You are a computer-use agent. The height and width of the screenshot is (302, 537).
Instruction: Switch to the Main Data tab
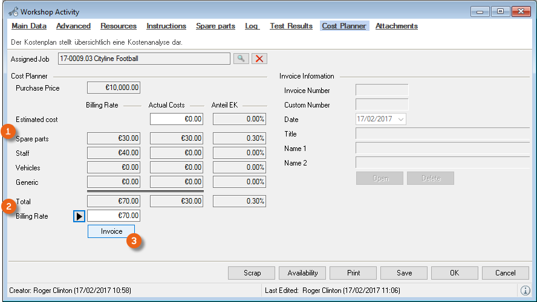29,26
